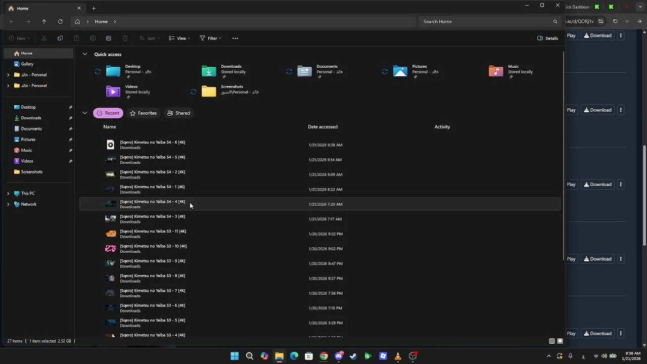Select Kimetsu no Yaiba S3 - 11 file
Viewport: 647px width, 364px height.
coord(320,234)
